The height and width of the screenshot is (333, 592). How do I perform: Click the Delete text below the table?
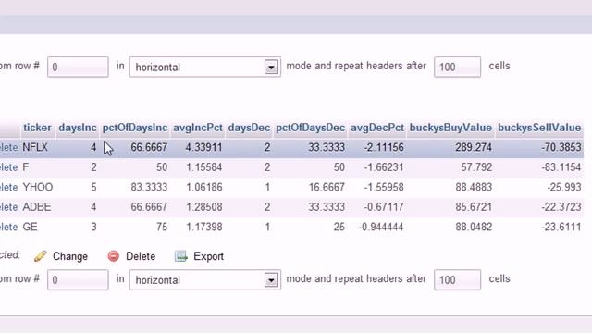point(141,256)
